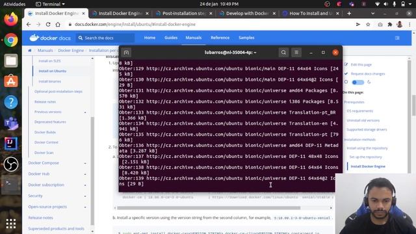Jump to Uninstall old versions section
416x234 pixels.
(x=363, y=120)
